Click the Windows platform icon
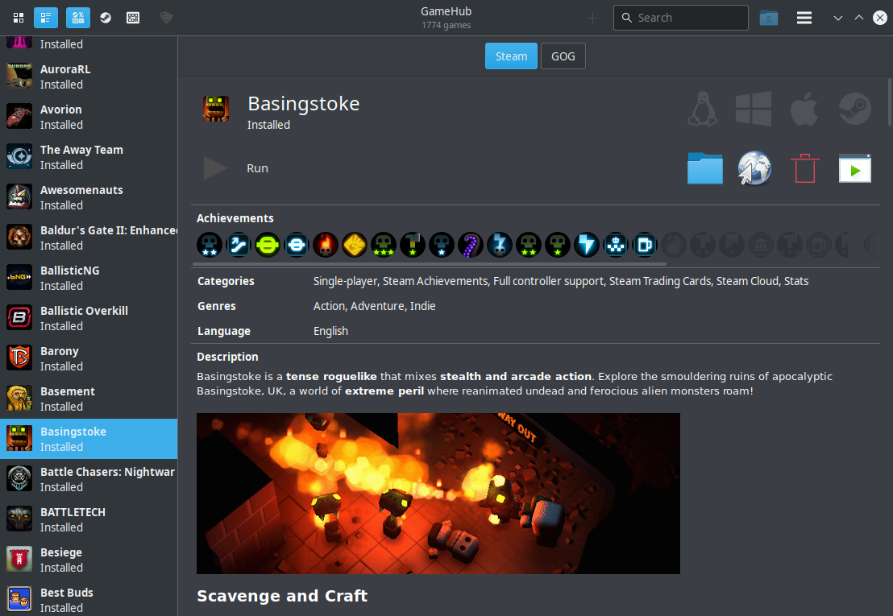 tap(754, 109)
